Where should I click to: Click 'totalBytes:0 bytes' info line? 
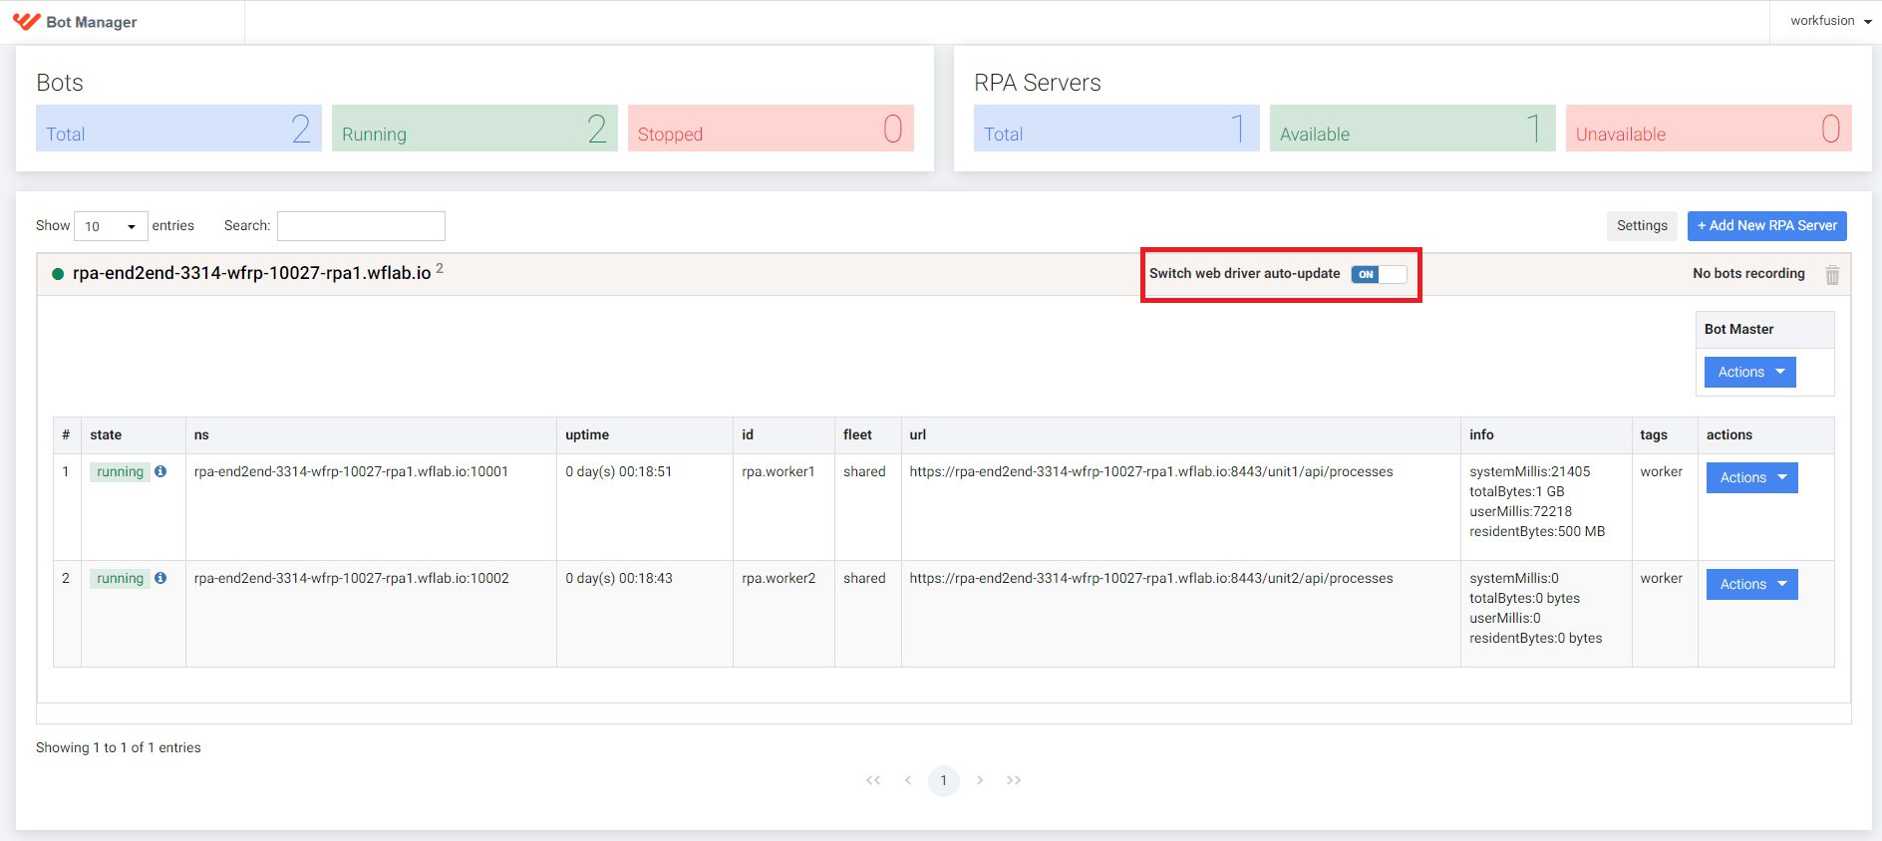[x=1524, y=598]
